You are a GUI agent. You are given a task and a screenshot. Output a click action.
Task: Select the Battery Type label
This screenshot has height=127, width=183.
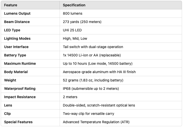click(15, 55)
